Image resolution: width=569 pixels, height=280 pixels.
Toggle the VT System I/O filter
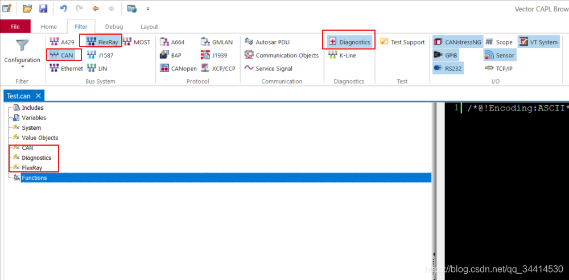click(x=538, y=42)
